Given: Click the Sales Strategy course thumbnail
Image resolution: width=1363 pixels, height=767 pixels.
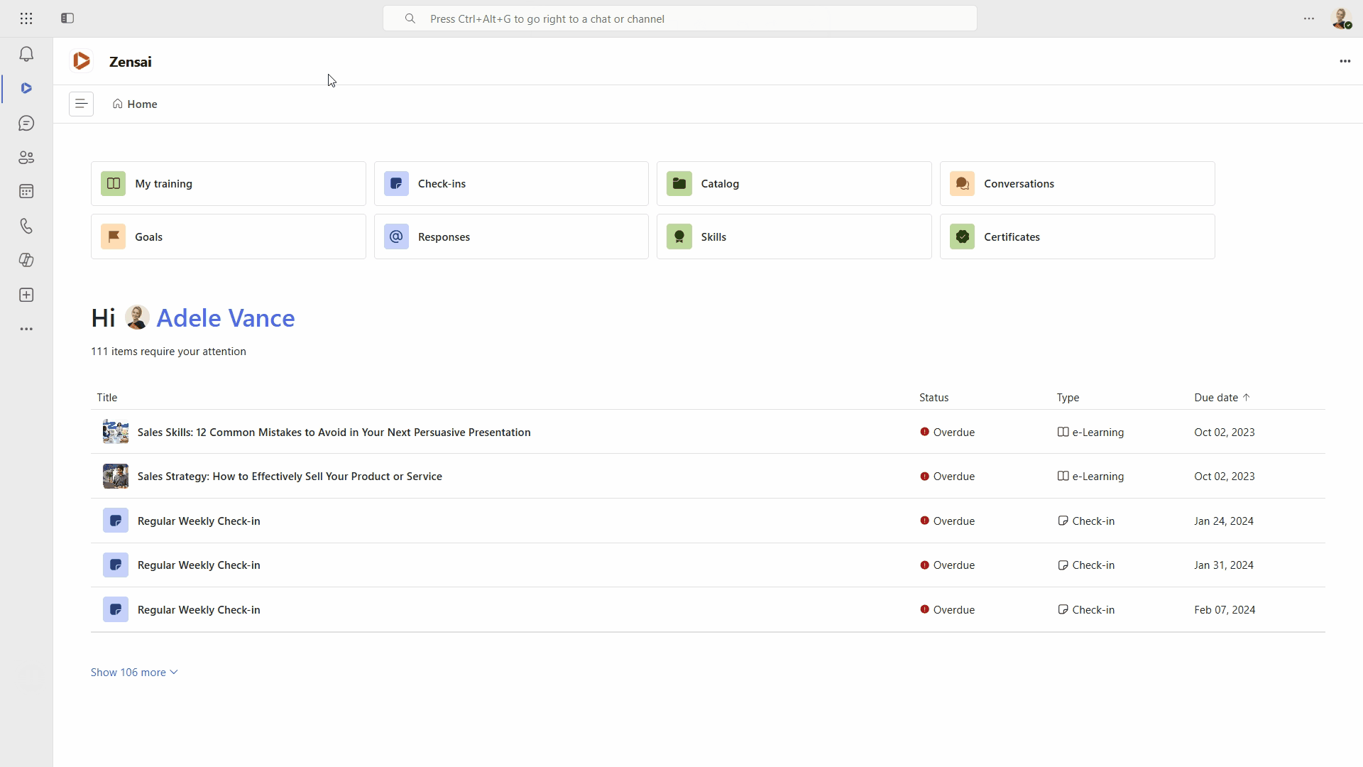Looking at the screenshot, I should [116, 477].
